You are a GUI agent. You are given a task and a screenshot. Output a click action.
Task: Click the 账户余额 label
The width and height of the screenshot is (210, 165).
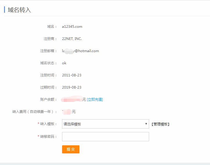coord(48,100)
